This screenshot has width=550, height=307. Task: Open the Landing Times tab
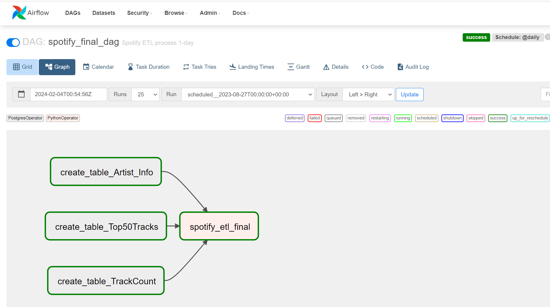252,67
